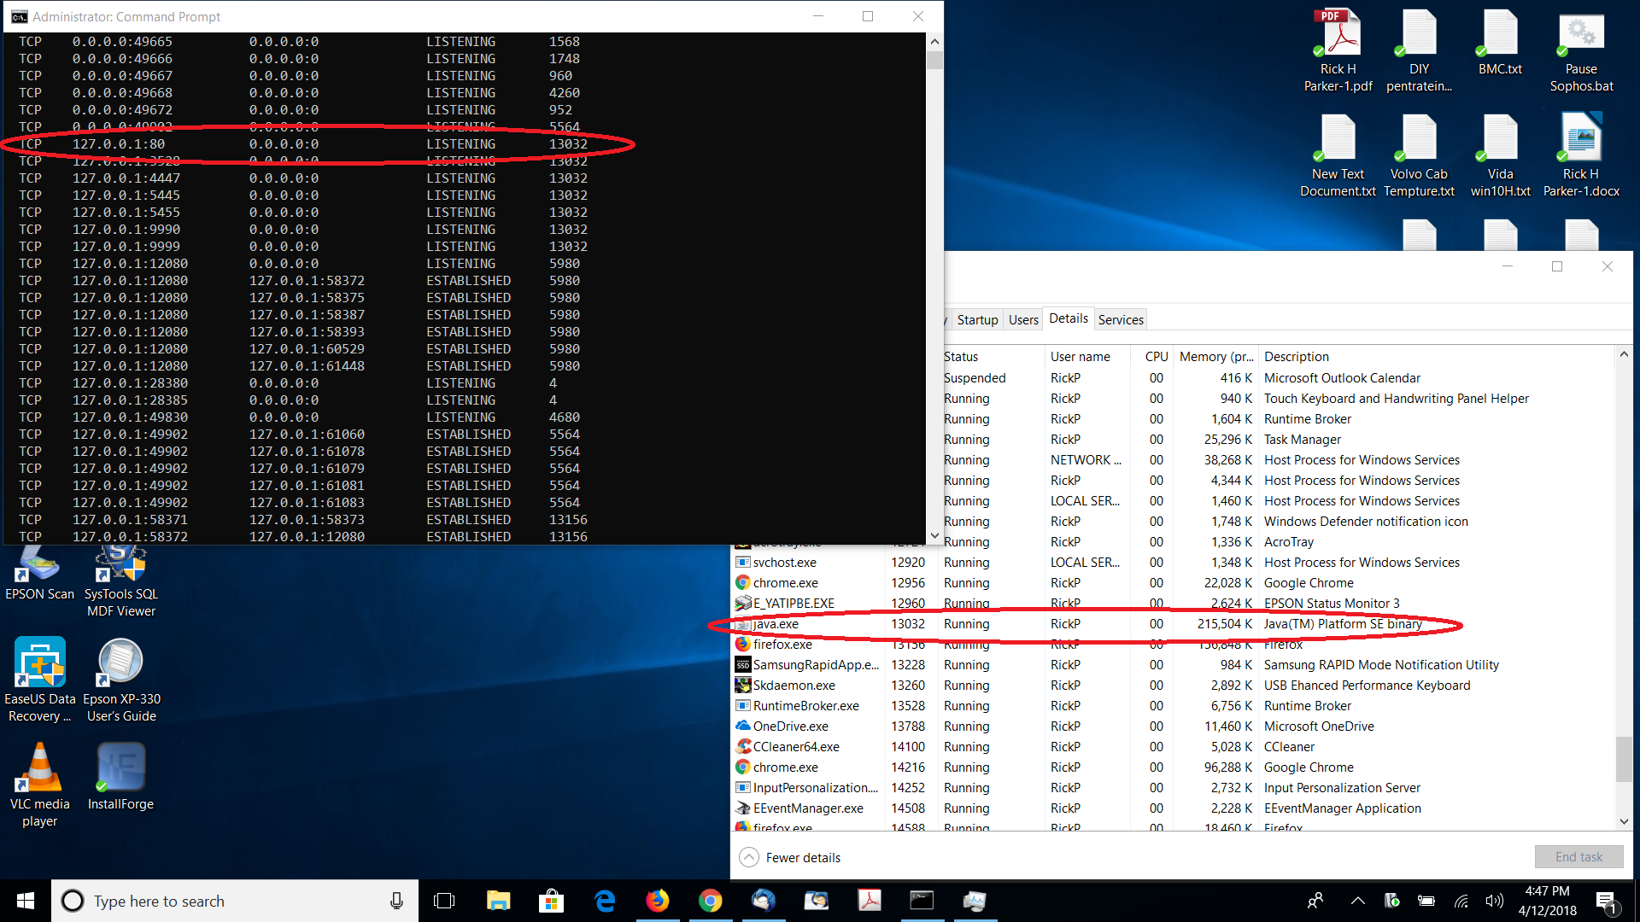Switch to the Services tab
This screenshot has width=1640, height=922.
(1120, 319)
